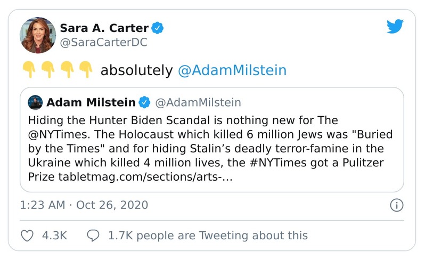Click Sara A. Carter's verified badge
425x259 pixels.
click(x=158, y=28)
